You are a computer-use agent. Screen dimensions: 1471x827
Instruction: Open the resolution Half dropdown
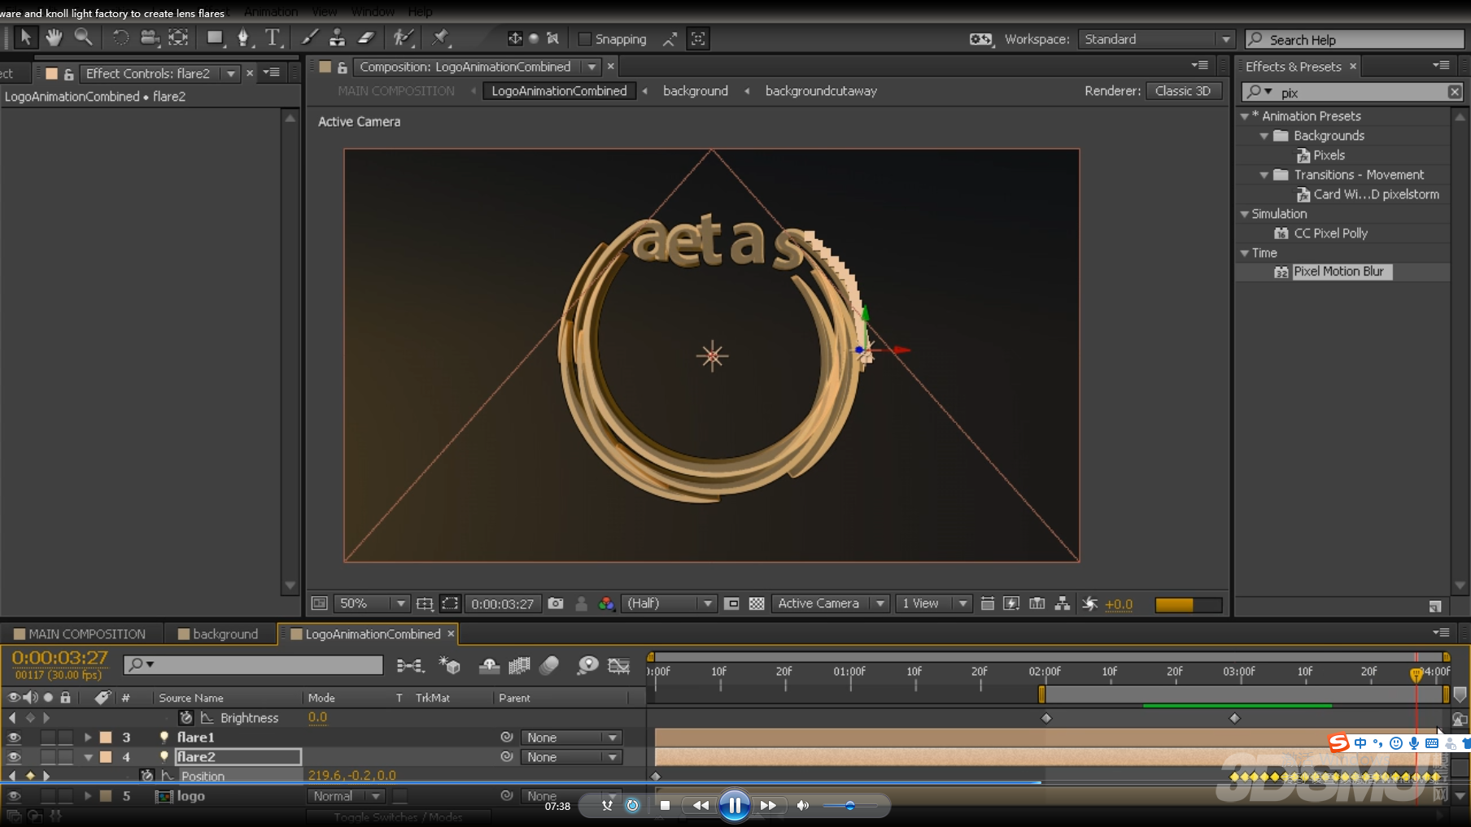(668, 603)
